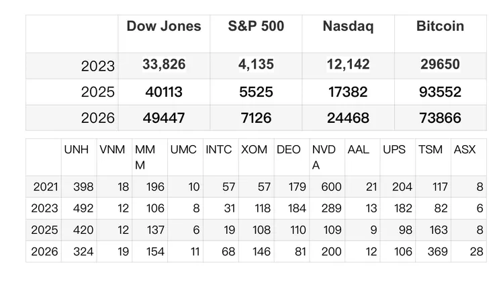Screen dimensions: 497x303
Task: Select the TSM ticker header
Action: coord(430,150)
